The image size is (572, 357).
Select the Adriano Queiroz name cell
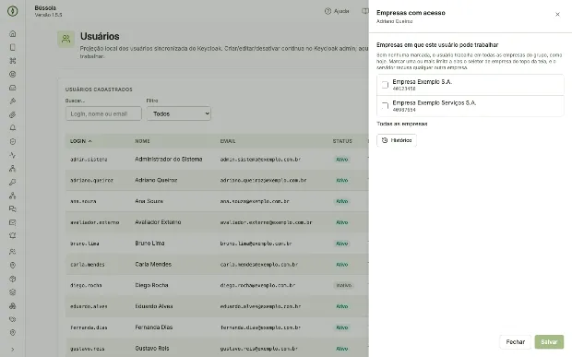coord(156,180)
